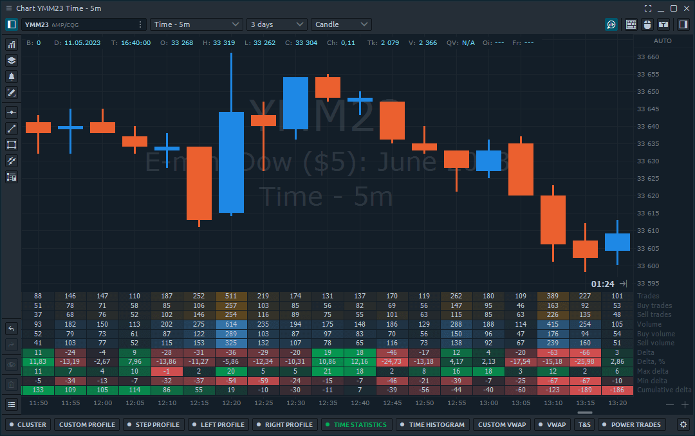Screen dimensions: 695x436
Task: Open the chart layers icon
Action: point(11,60)
